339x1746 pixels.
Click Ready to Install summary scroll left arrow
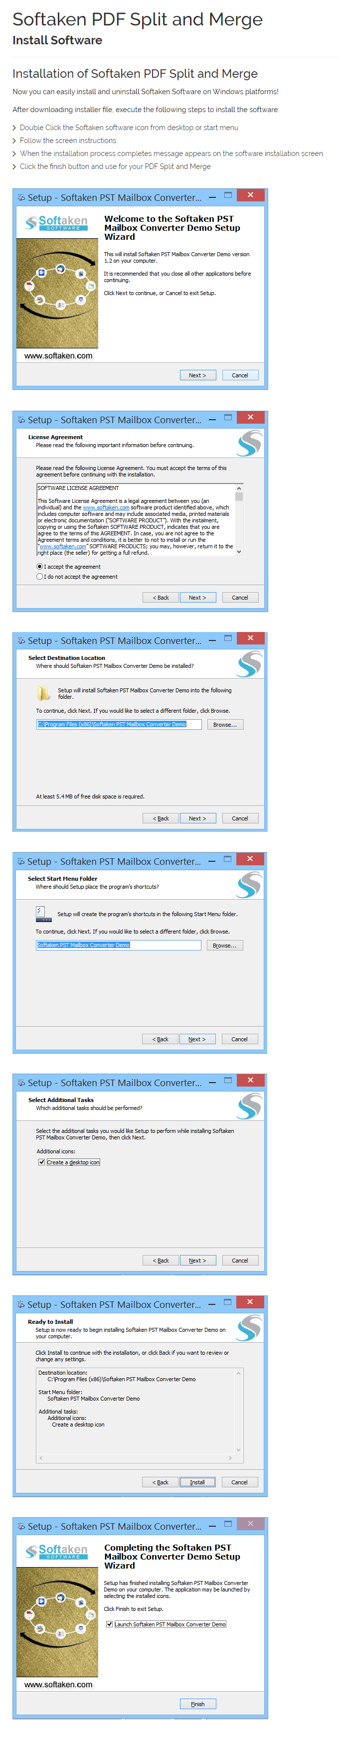click(x=41, y=1458)
